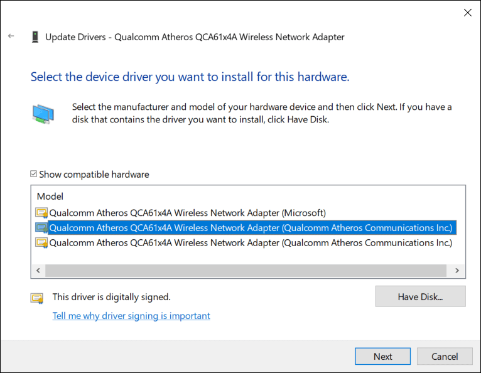Screen dimensions: 481x373
Task: Click the certificate icon of the Microsoft driver
Action: click(x=41, y=213)
